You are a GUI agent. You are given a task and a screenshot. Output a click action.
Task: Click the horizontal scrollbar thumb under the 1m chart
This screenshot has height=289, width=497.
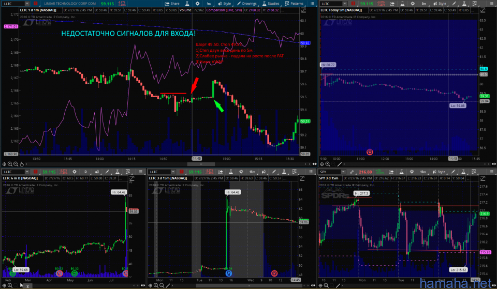201,164
